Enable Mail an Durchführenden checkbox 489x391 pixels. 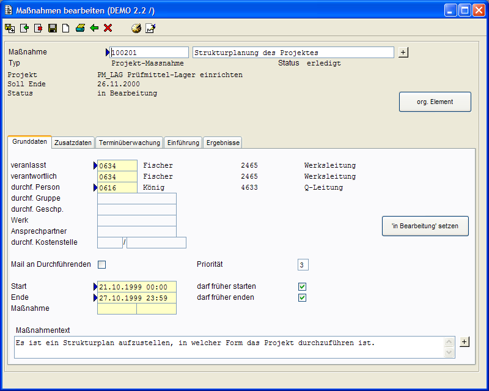click(102, 265)
